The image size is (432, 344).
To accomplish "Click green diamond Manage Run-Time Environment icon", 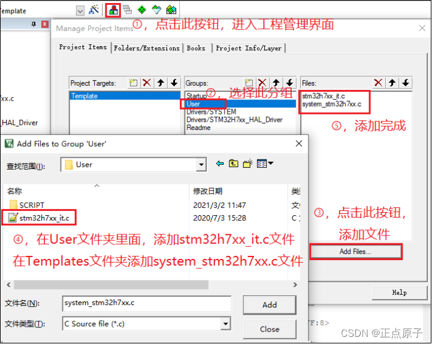I will (141, 10).
